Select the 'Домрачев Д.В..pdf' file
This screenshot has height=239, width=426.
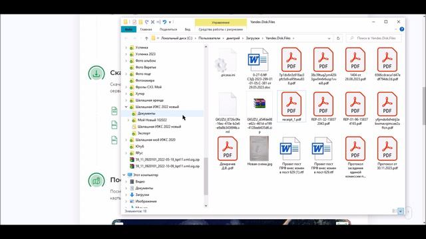pos(228,149)
